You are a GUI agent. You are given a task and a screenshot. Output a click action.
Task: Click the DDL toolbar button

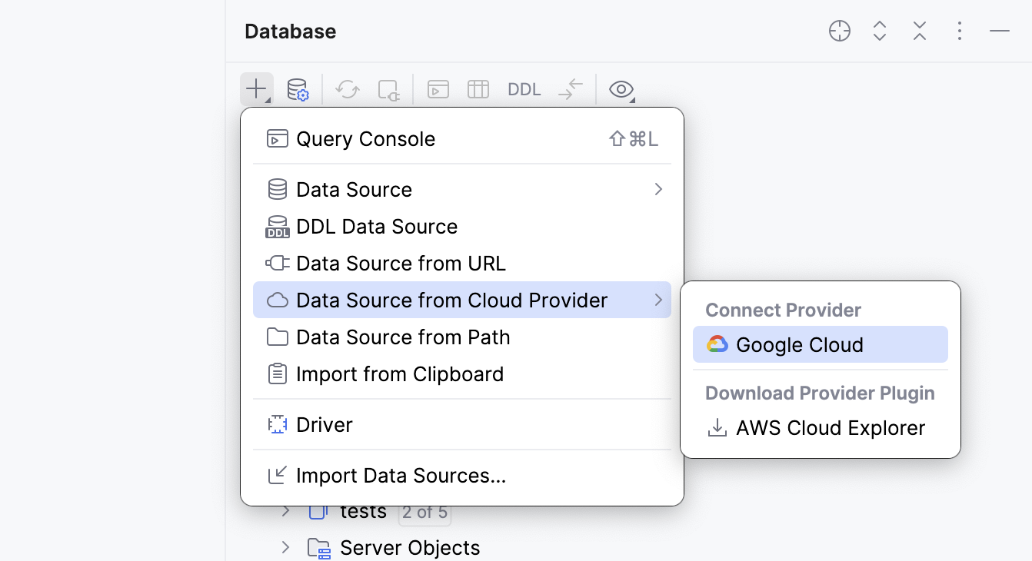[x=524, y=88]
